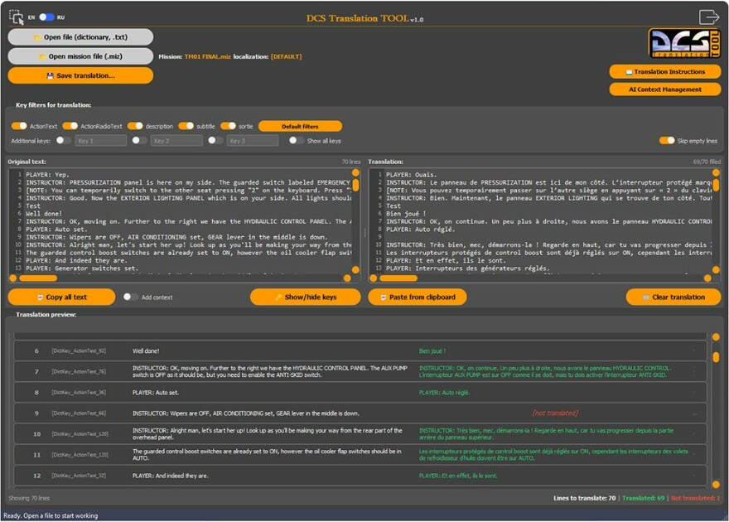Click Original text horizontal scrollbar thumb

click(x=38, y=278)
